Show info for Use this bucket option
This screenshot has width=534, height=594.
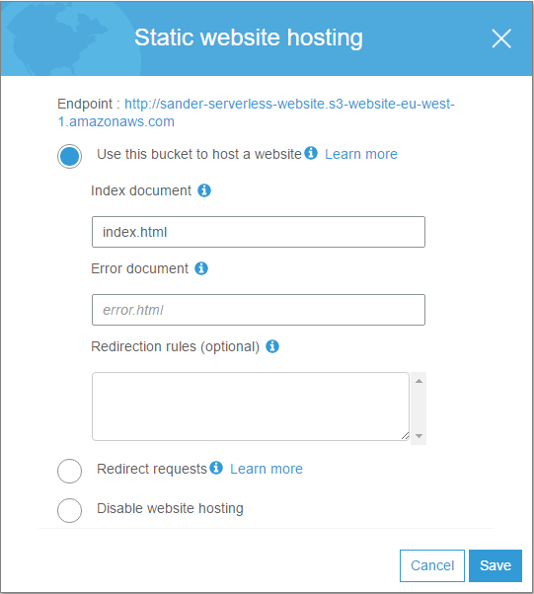tap(311, 153)
